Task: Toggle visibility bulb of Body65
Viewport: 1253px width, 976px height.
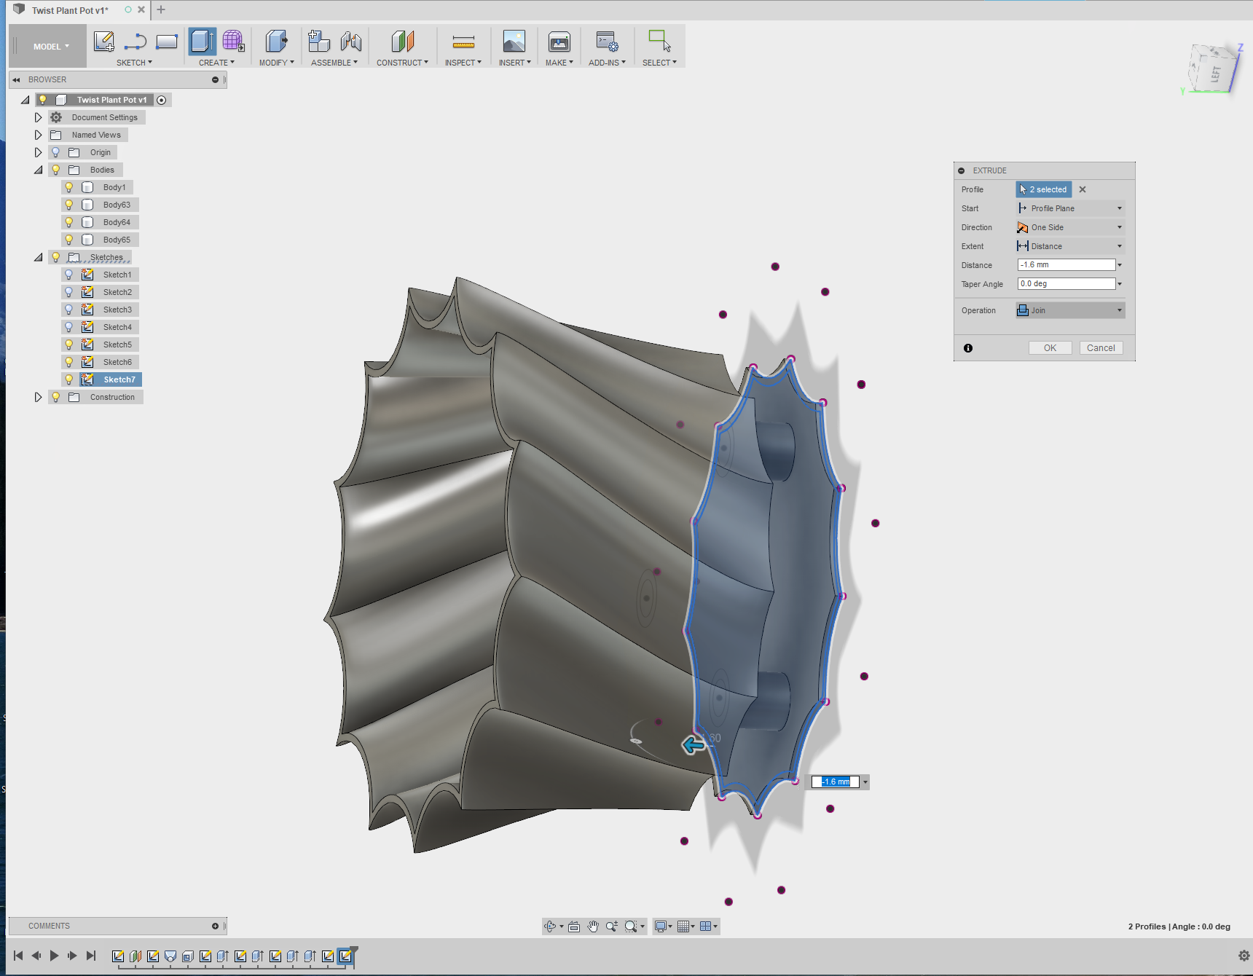Action: [x=69, y=240]
